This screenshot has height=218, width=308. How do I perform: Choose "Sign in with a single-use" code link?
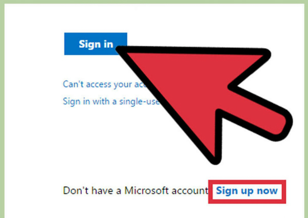tap(111, 102)
